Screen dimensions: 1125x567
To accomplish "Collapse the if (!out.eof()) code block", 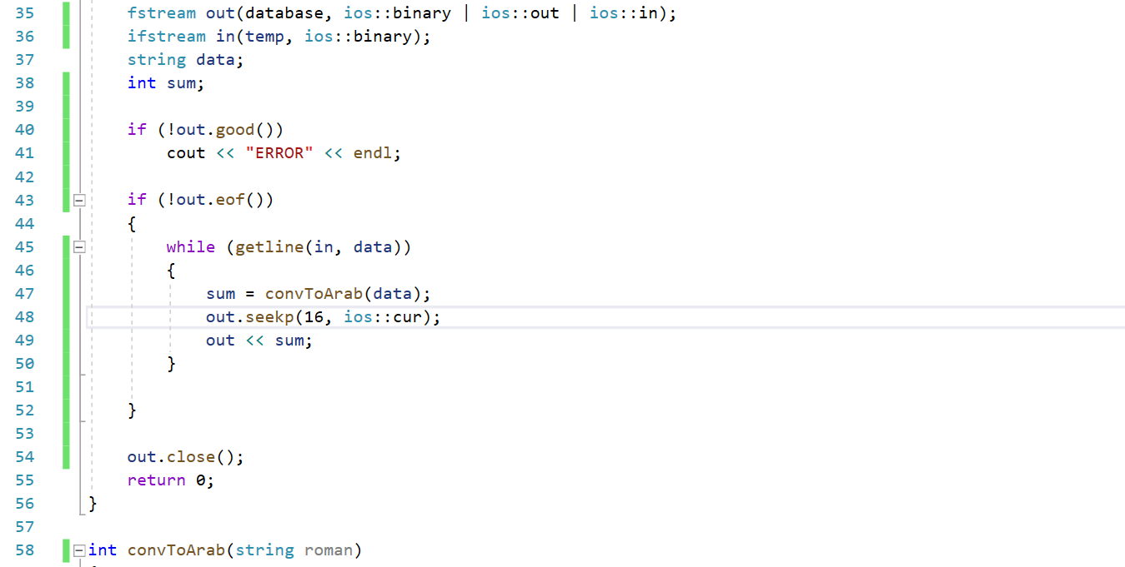I will 79,199.
